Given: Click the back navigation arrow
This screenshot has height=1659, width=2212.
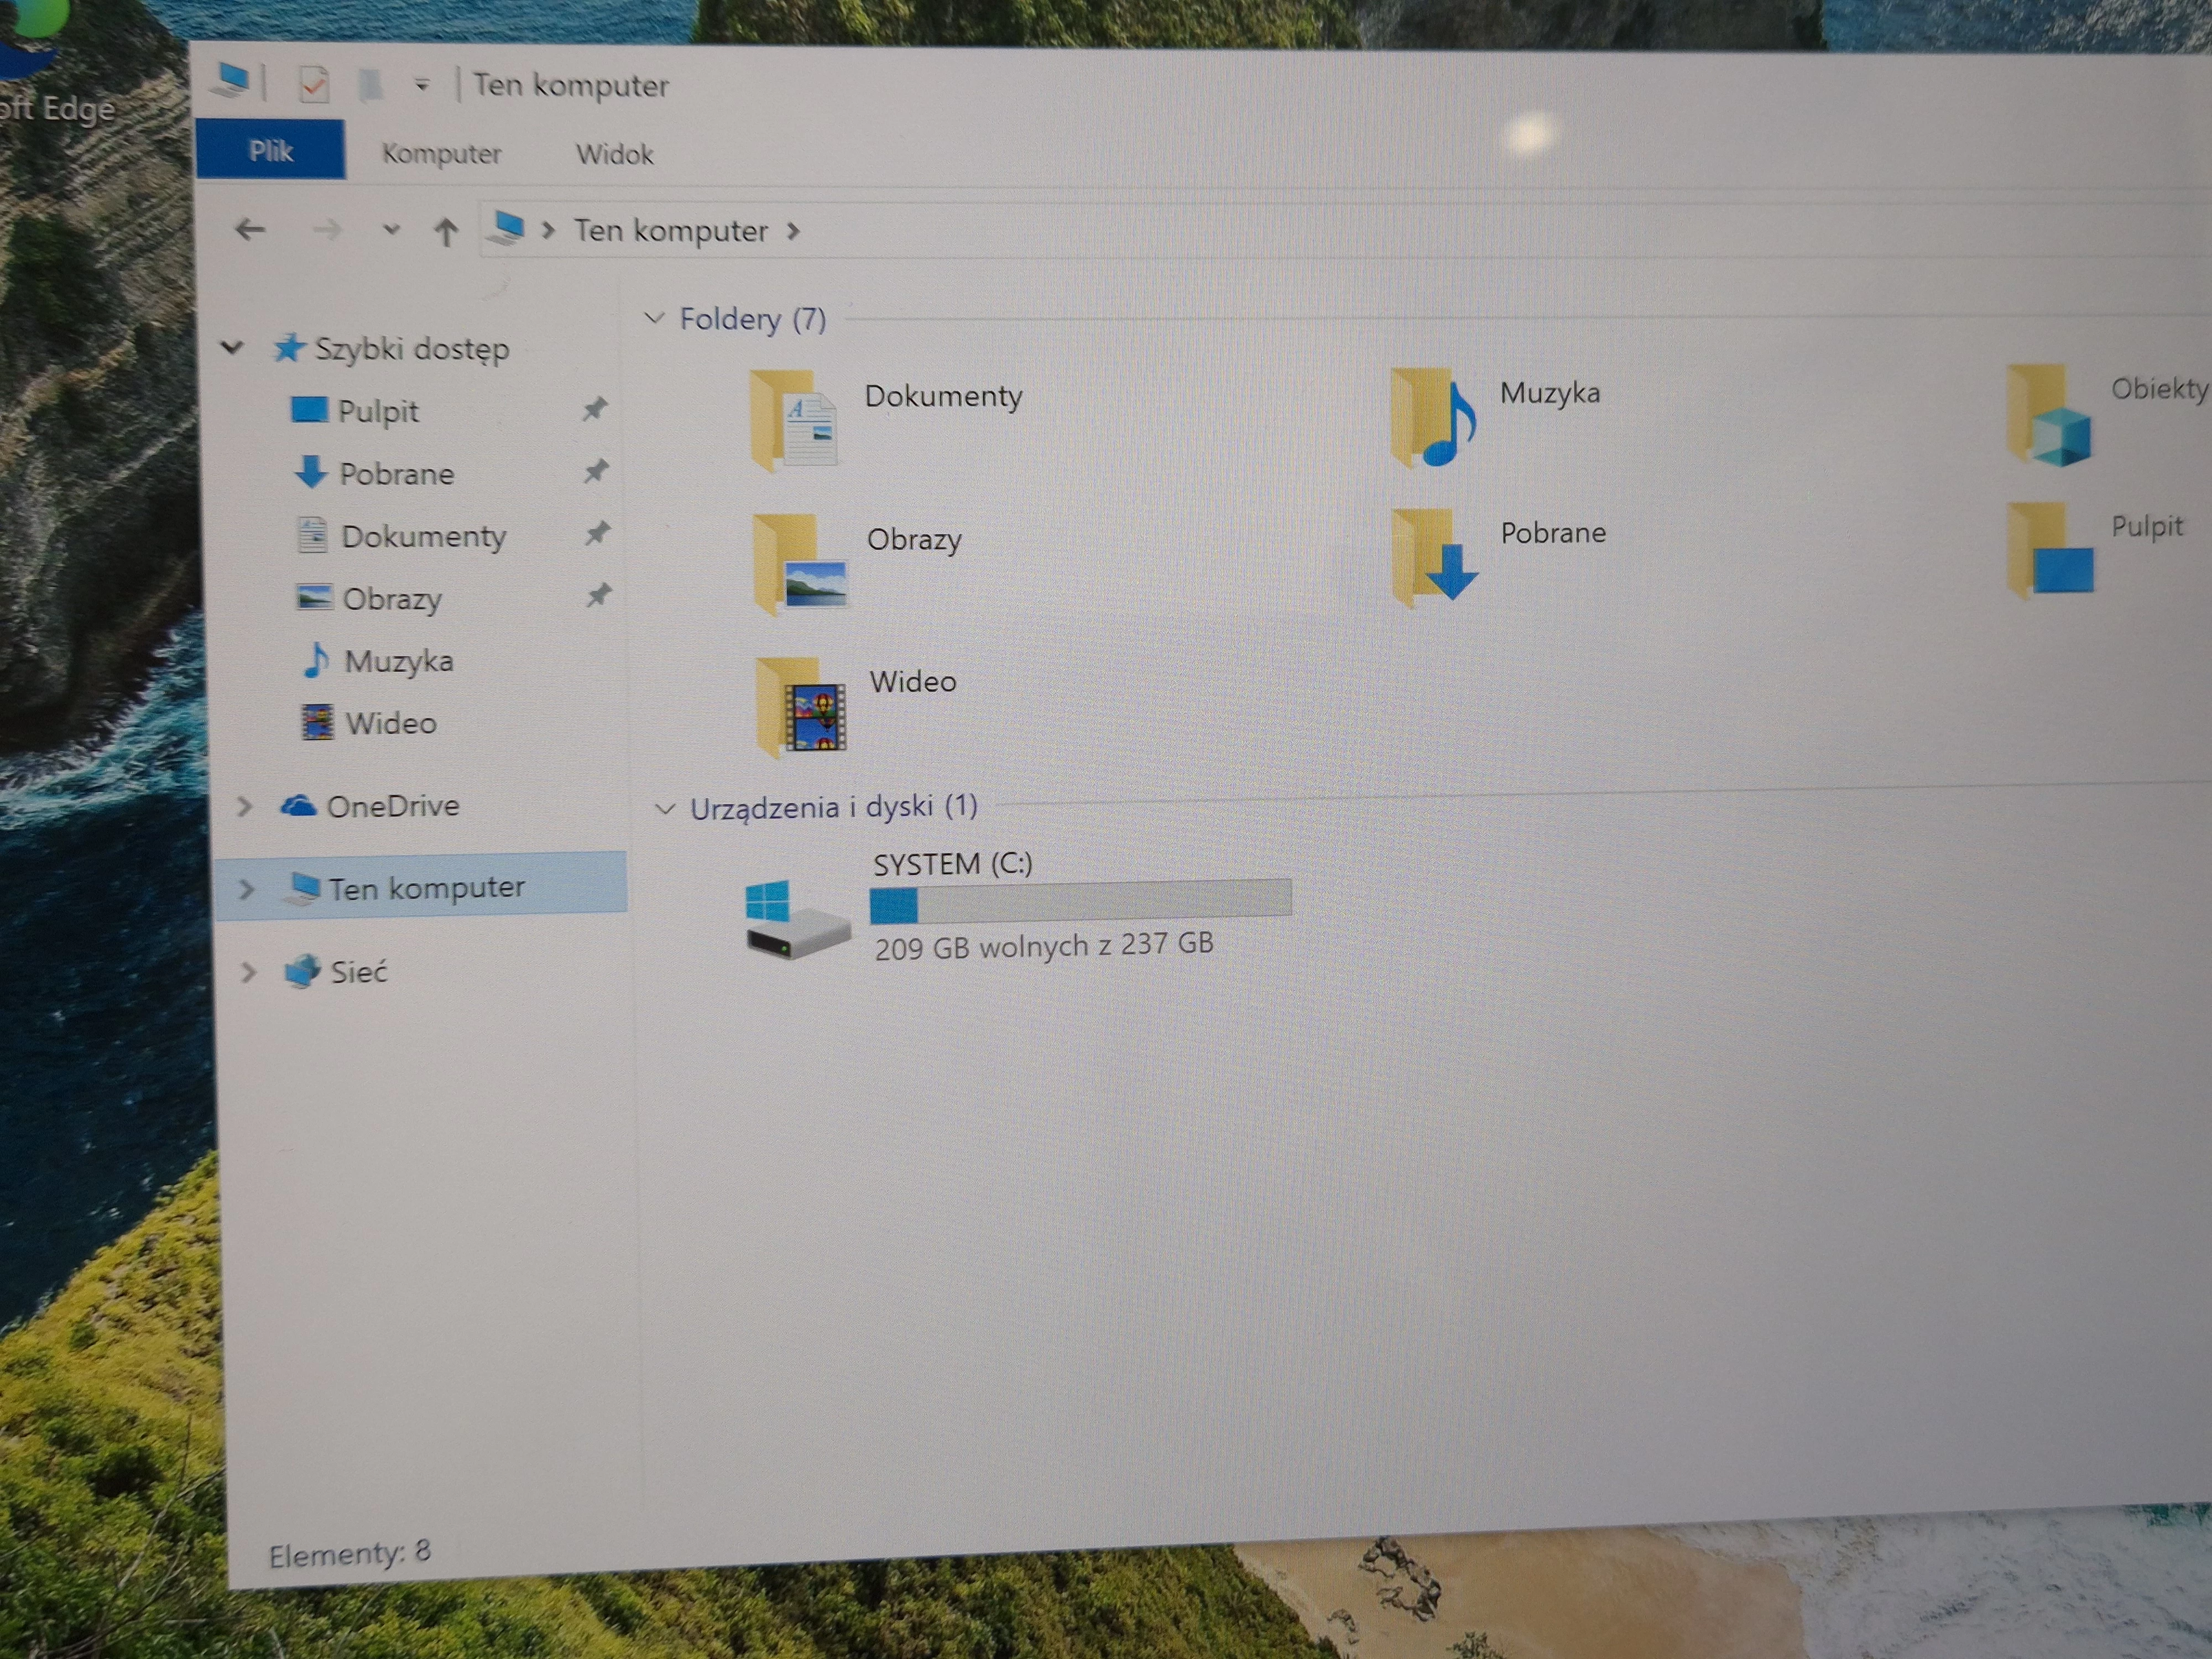Looking at the screenshot, I should click(x=251, y=229).
